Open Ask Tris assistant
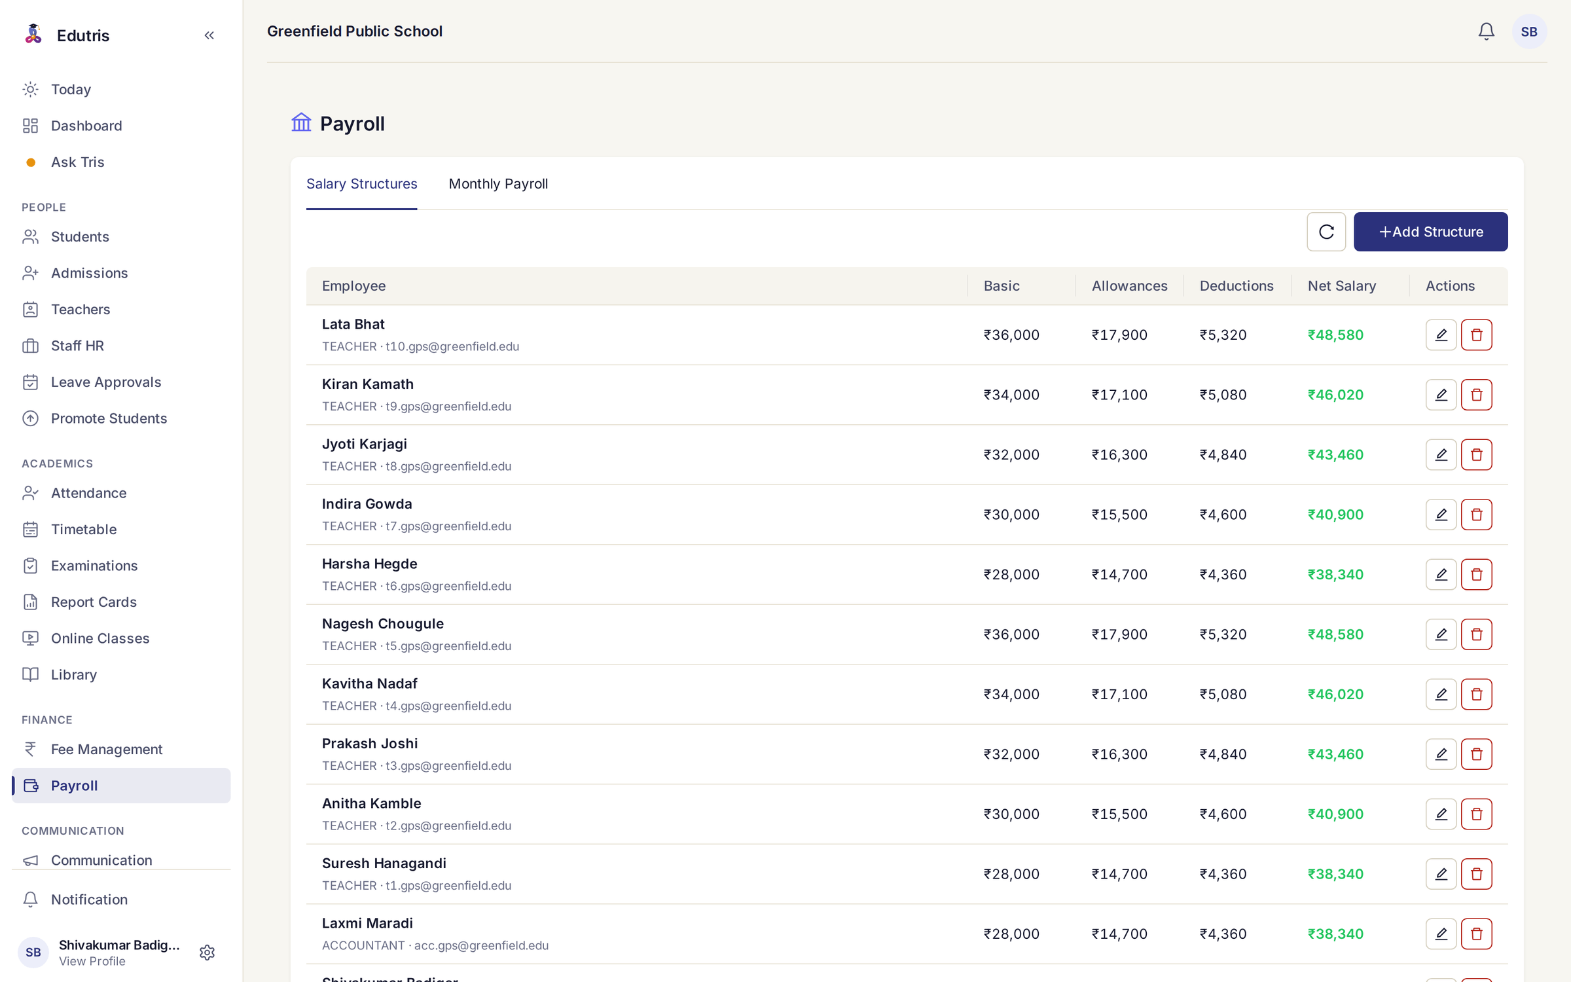 point(121,162)
